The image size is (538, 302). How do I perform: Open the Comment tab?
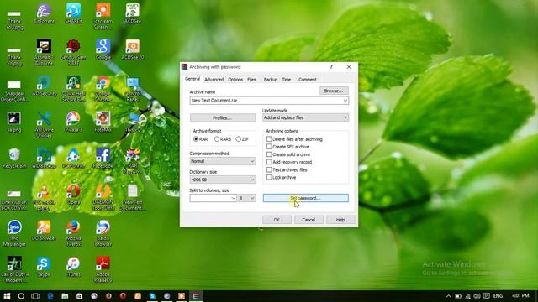click(x=307, y=80)
